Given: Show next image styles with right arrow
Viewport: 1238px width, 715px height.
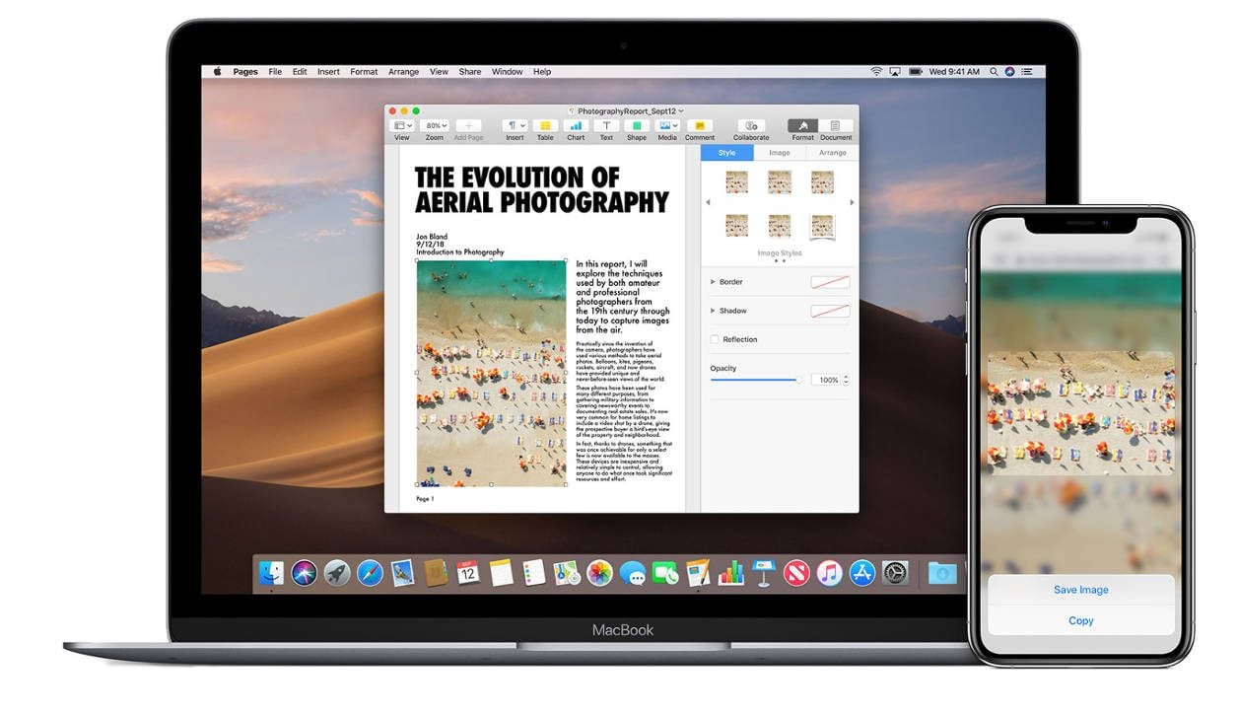Looking at the screenshot, I should pos(852,203).
